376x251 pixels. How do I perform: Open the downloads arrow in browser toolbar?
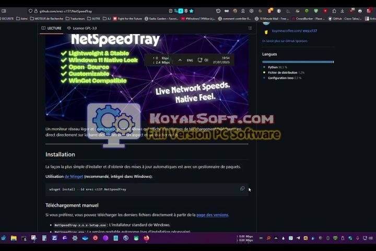[342, 11]
